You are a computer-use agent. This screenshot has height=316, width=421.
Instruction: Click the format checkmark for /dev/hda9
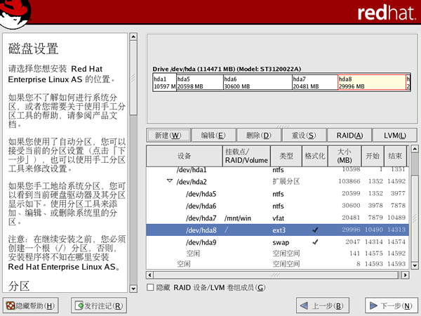coord(315,242)
